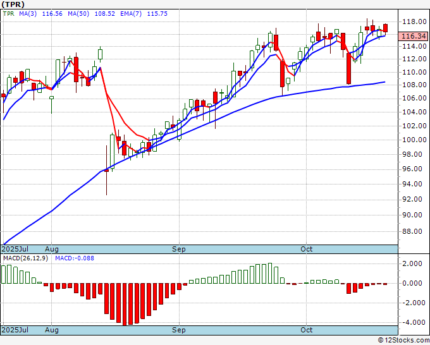Open the ©12Stocks.com credit link
Screen dimensions: 430x345
point(403,340)
